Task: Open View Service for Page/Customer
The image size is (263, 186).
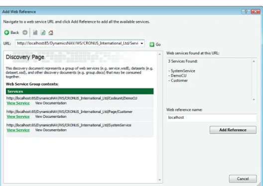Action: point(18,117)
